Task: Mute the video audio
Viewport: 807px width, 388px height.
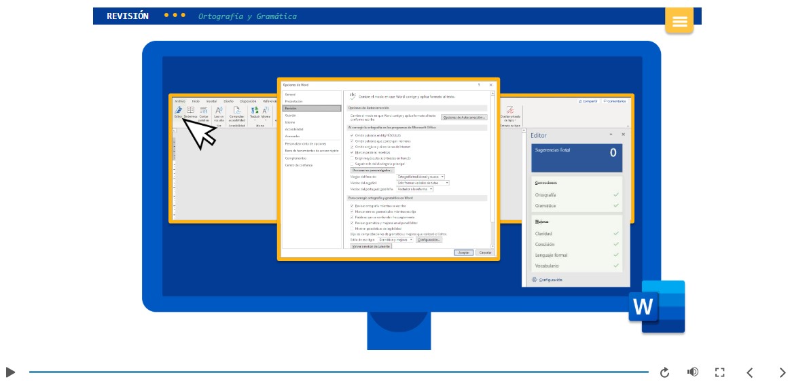Action: click(692, 372)
